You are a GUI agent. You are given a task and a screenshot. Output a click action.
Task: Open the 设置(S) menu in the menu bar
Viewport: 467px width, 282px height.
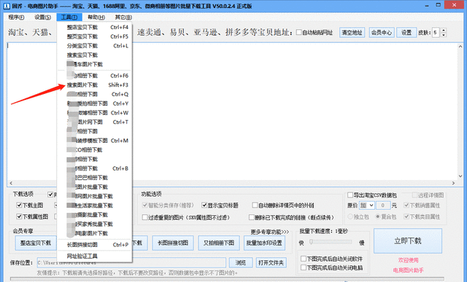pyautogui.click(x=42, y=17)
